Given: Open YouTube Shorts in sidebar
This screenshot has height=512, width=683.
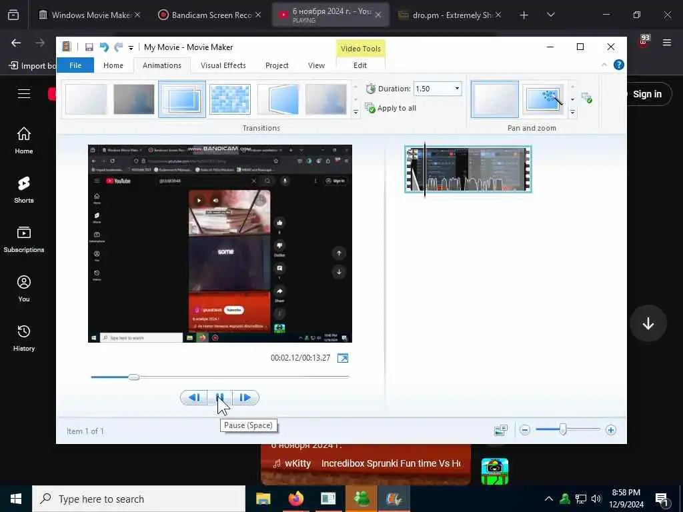Looking at the screenshot, I should tap(24, 190).
